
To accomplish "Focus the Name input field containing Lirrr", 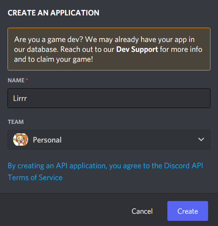I will tap(109, 98).
